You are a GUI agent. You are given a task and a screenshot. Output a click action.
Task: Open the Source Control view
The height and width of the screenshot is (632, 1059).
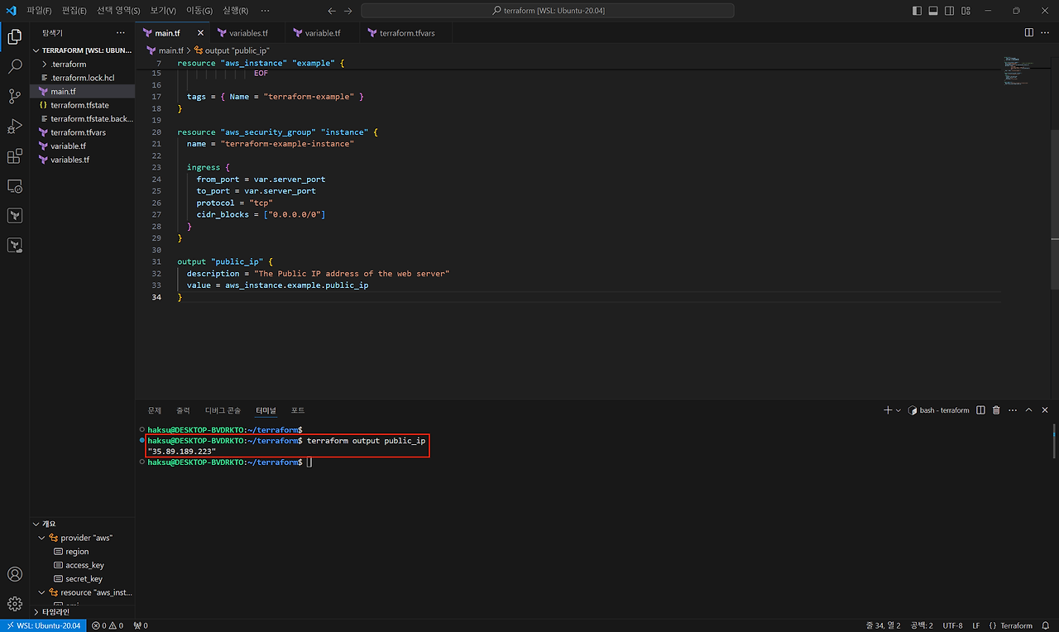pyautogui.click(x=14, y=97)
